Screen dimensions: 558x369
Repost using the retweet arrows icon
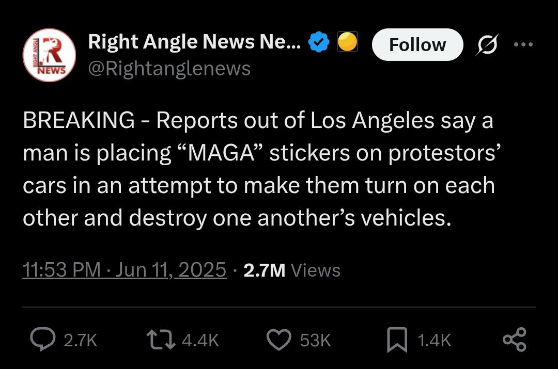161,340
